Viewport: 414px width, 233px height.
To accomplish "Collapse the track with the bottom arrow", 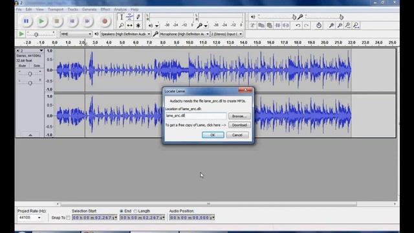I will coord(30,135).
